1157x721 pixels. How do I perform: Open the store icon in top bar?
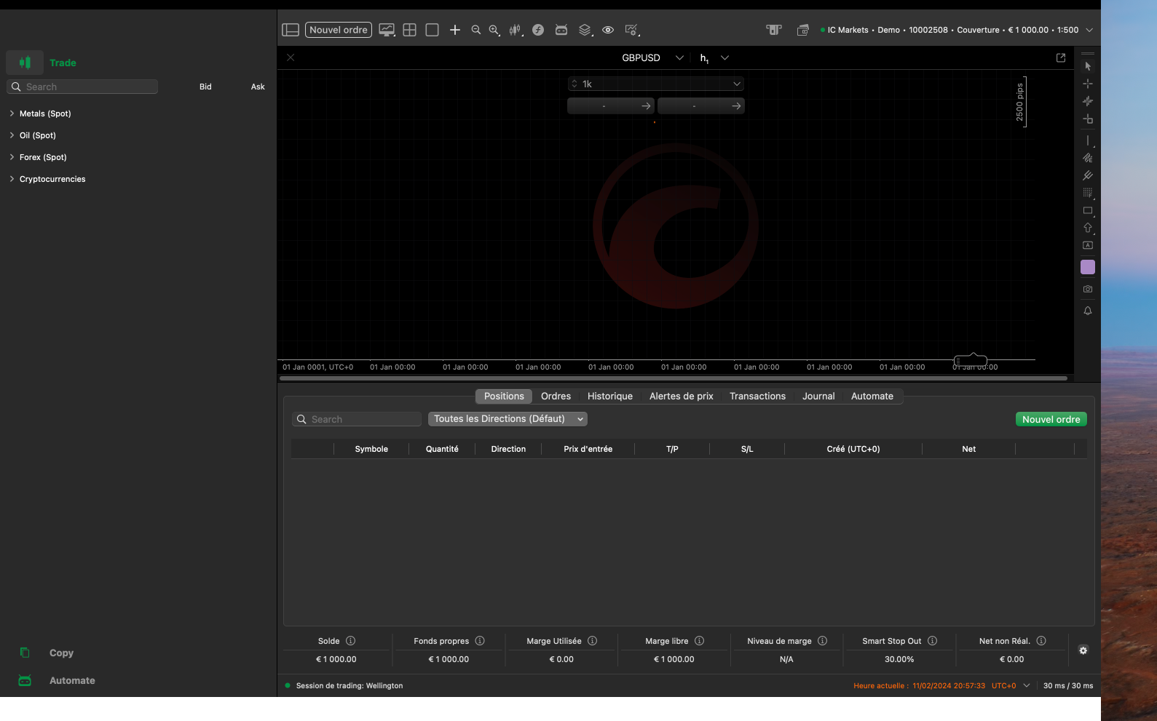point(774,30)
